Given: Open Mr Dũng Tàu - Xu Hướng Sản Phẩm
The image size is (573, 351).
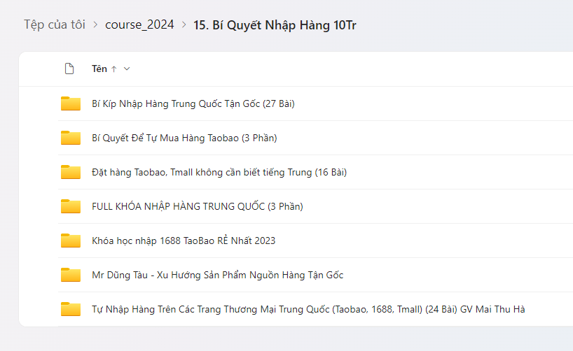Looking at the screenshot, I should click(217, 275).
